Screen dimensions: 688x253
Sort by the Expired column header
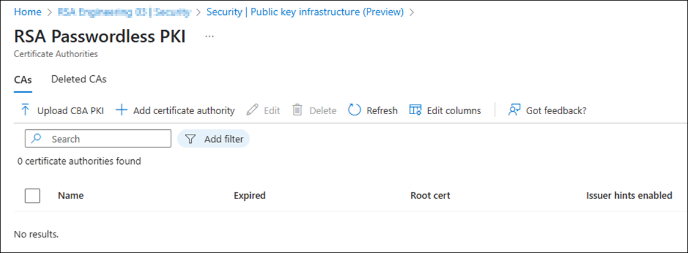[x=250, y=195]
